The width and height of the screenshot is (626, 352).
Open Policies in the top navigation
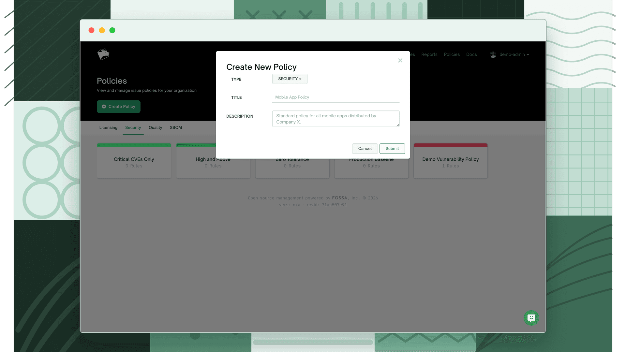coord(452,54)
